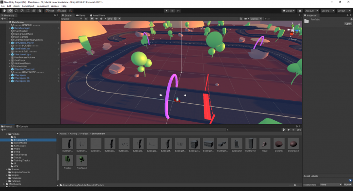
Task: Toggle scene effects icon
Action: (x=101, y=19)
